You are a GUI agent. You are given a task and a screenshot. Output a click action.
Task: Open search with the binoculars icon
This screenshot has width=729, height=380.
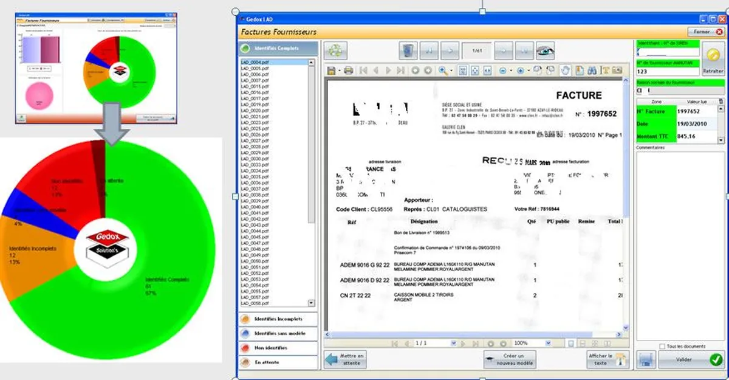(592, 71)
